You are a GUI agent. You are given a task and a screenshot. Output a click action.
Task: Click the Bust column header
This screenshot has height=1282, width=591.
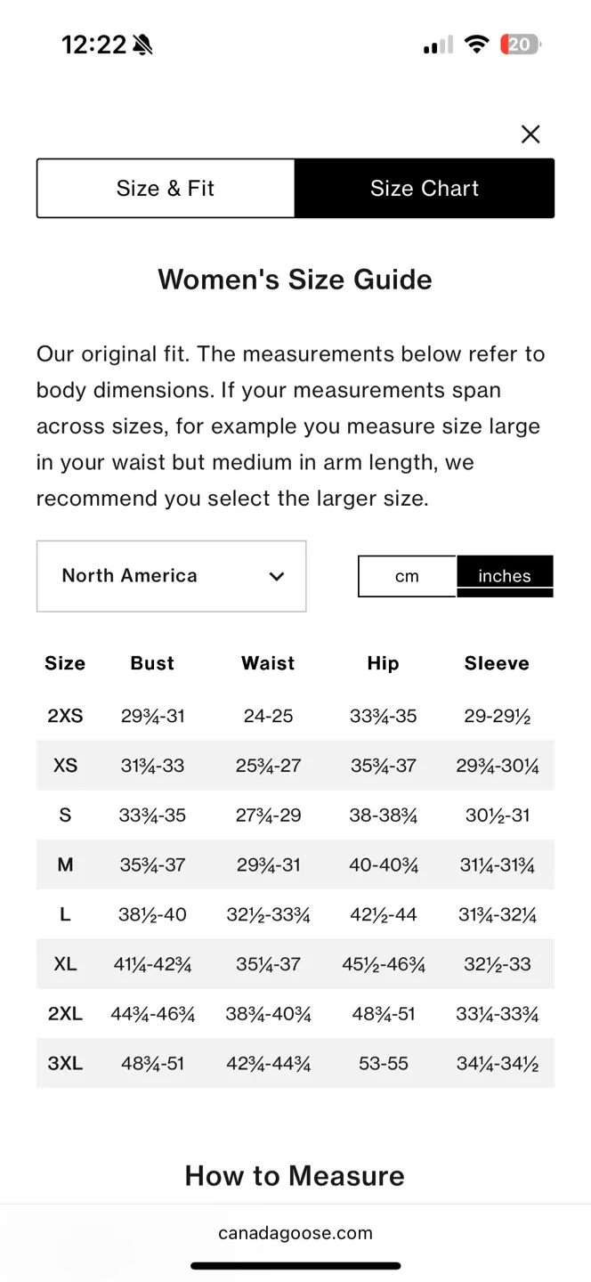(x=152, y=663)
